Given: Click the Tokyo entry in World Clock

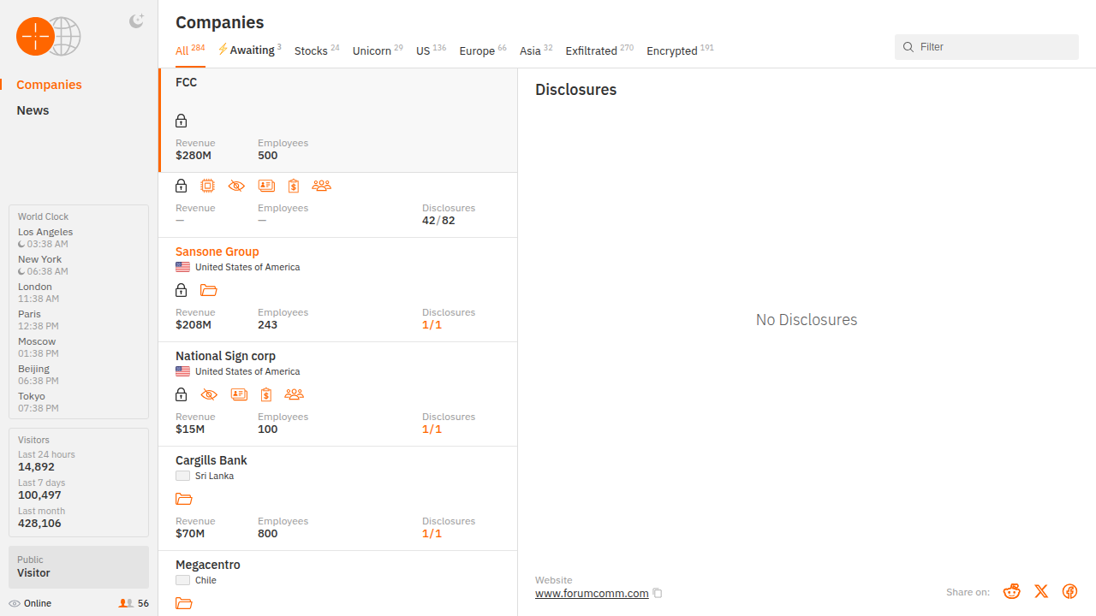Looking at the screenshot, I should tap(39, 402).
